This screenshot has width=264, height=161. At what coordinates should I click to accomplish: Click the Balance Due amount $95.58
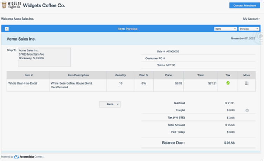tap(229, 143)
